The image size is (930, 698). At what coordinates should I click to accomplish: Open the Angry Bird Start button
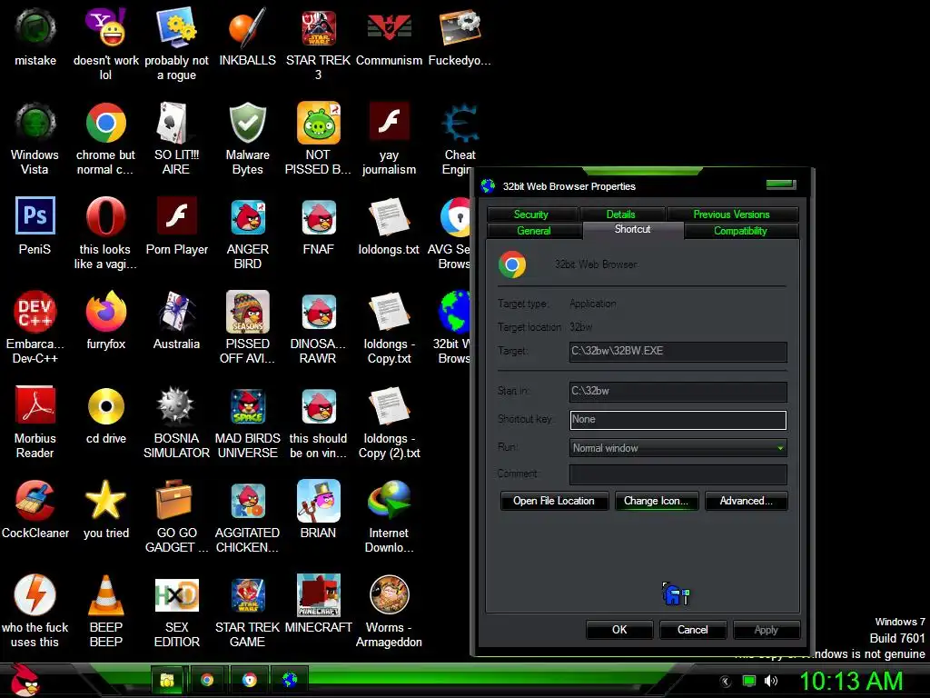pos(25,680)
